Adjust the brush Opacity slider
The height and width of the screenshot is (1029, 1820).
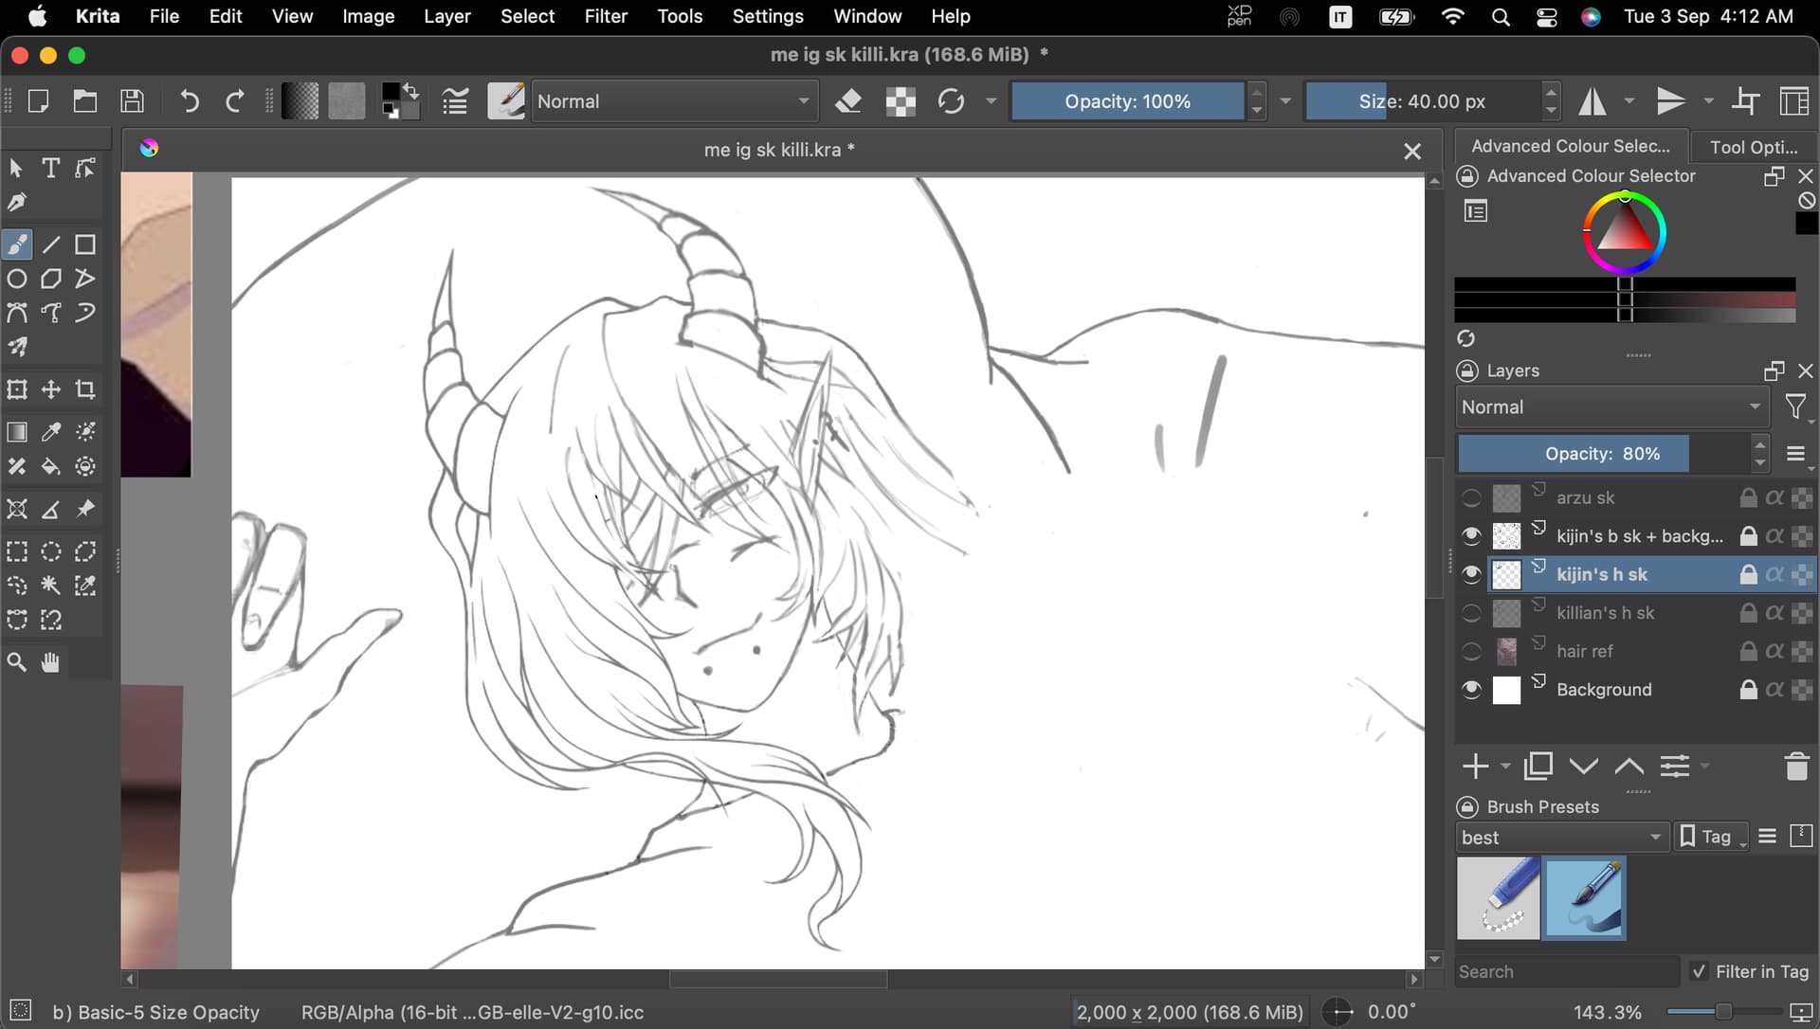click(1128, 100)
